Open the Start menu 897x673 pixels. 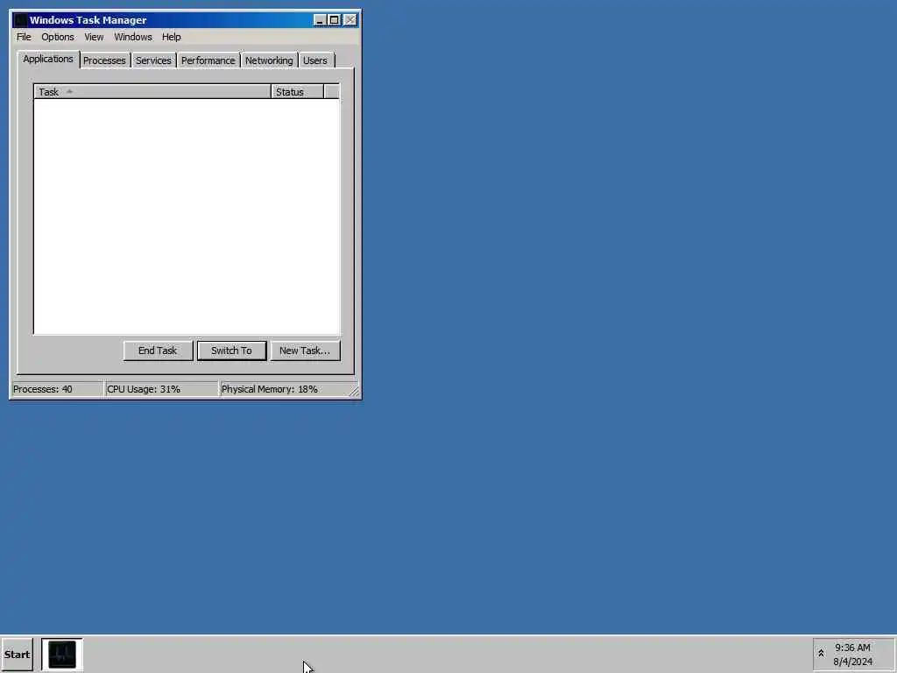[18, 655]
